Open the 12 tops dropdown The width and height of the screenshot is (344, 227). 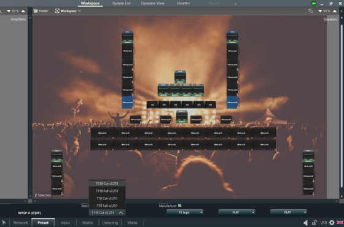pos(185,212)
